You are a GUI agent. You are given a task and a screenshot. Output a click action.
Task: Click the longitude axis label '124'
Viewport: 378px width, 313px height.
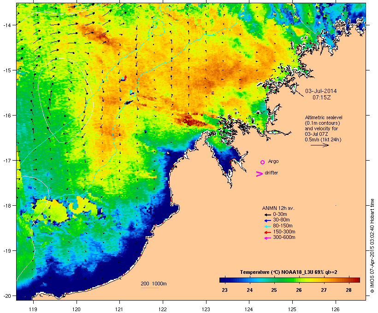point(249,309)
